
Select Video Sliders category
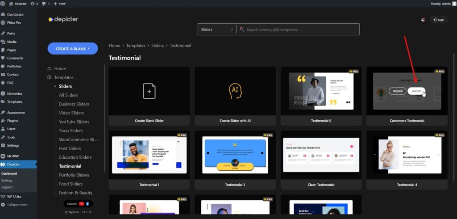click(71, 113)
